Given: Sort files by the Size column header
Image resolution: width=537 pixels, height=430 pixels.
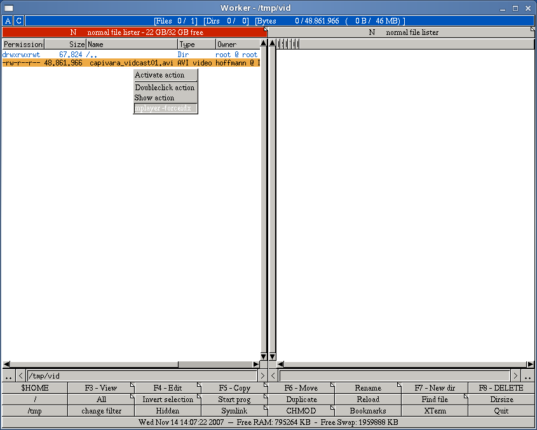Looking at the screenshot, I should 65,44.
